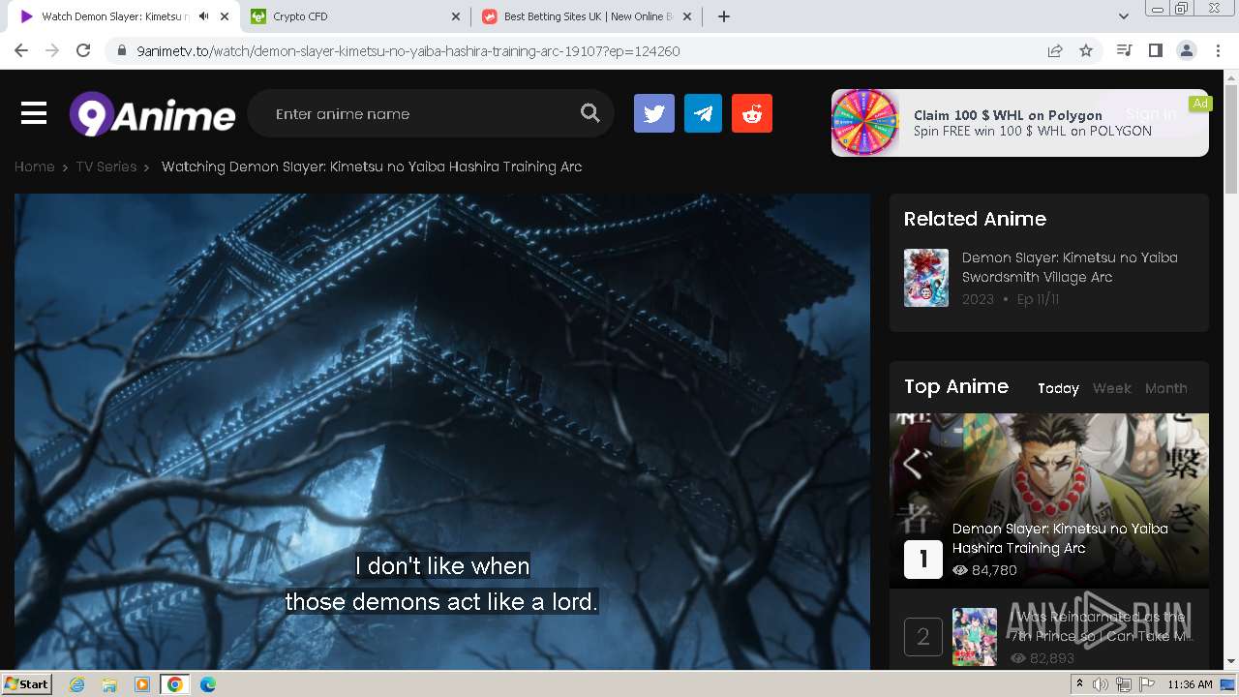Switch to Crypto CFD browser tab
Image resolution: width=1239 pixels, height=697 pixels.
[355, 16]
